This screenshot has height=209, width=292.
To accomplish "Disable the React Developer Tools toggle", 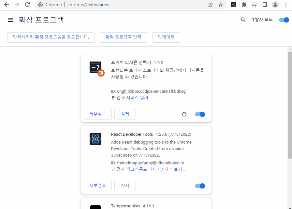I will point(200,186).
